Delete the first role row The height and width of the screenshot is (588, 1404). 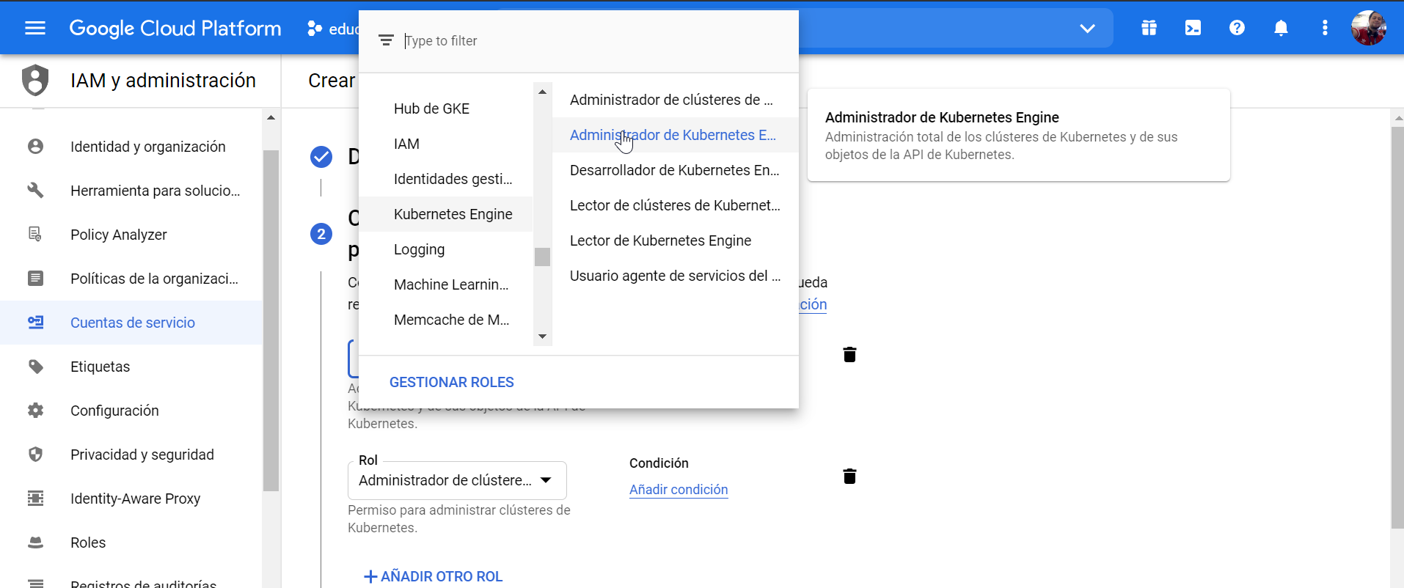coord(849,354)
